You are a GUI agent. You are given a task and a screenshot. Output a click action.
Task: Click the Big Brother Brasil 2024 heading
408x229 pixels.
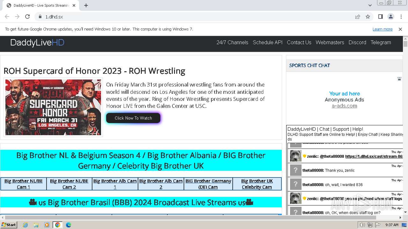[x=141, y=202]
